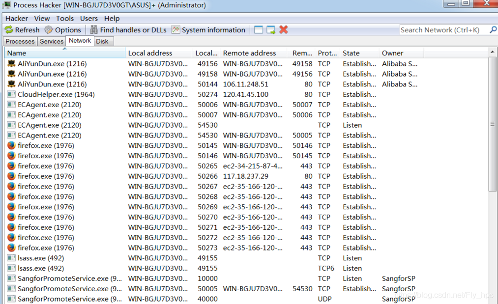Click SangforPromoteService icon on port 10000 row
Screen dimensions: 498x304
point(11,278)
